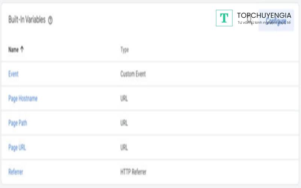Viewport: 301px width, 188px height.
Task: Select the Type column header
Action: tap(125, 50)
